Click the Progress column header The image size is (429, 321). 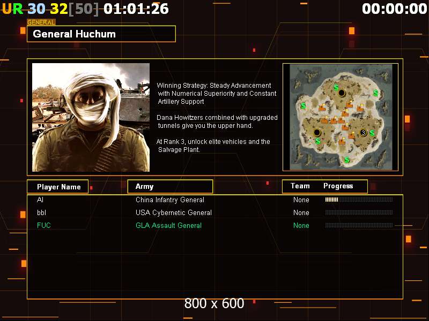click(x=338, y=186)
